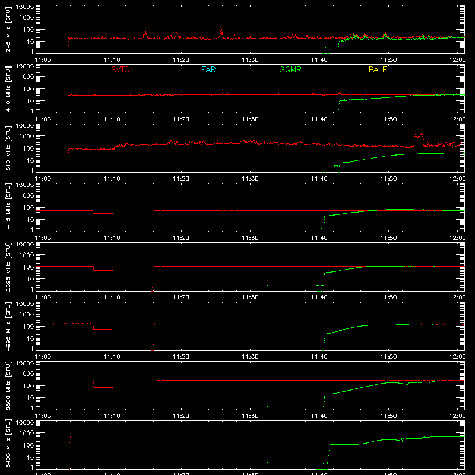The width and height of the screenshot is (475, 475).
Task: Select the '1415 MHz [SFU]' y-axis title
Action: coord(8,207)
